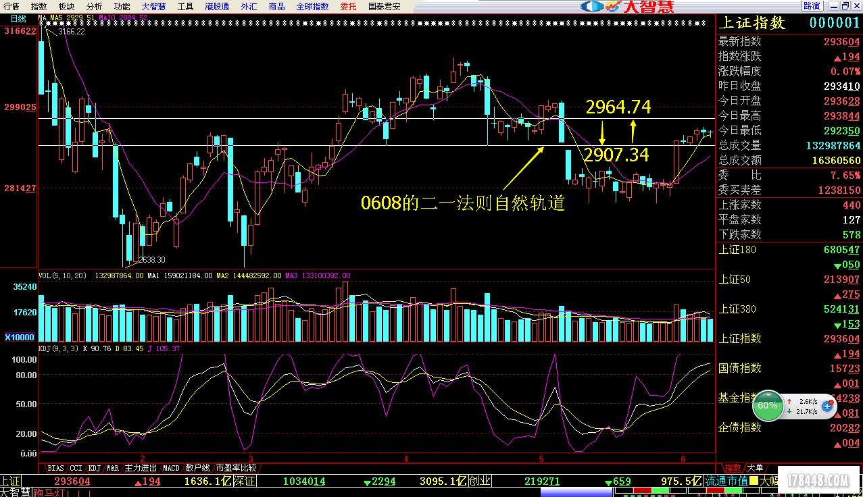Switch to the BIAS indicator tab
Viewport: 863px width, 497px height.
click(56, 467)
